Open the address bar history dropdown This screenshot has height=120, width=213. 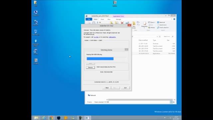pos(157,36)
